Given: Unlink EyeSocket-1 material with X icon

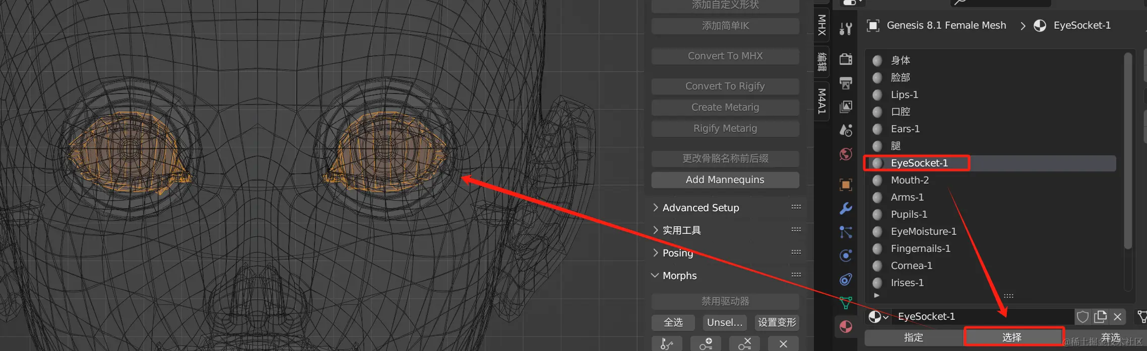Looking at the screenshot, I should tap(1117, 316).
